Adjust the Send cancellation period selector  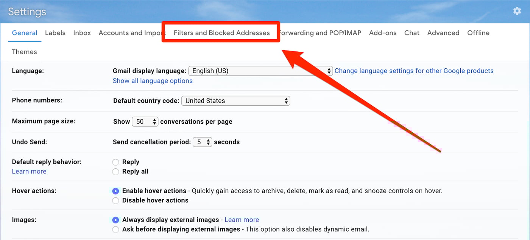click(202, 142)
